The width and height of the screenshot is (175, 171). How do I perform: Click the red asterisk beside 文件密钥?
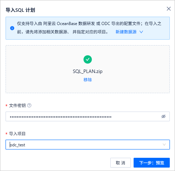coord(7,106)
